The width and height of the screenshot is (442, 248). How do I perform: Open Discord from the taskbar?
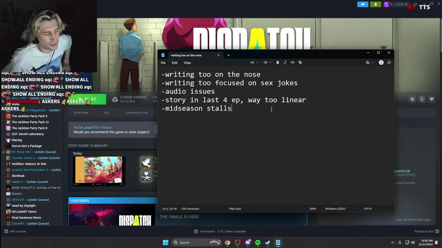[248, 242]
